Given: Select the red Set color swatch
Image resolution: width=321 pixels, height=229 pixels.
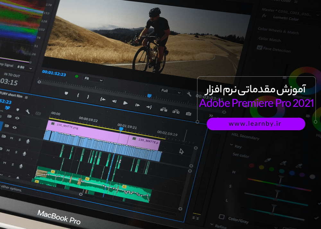Looking at the screenshot, I should click(252, 165).
